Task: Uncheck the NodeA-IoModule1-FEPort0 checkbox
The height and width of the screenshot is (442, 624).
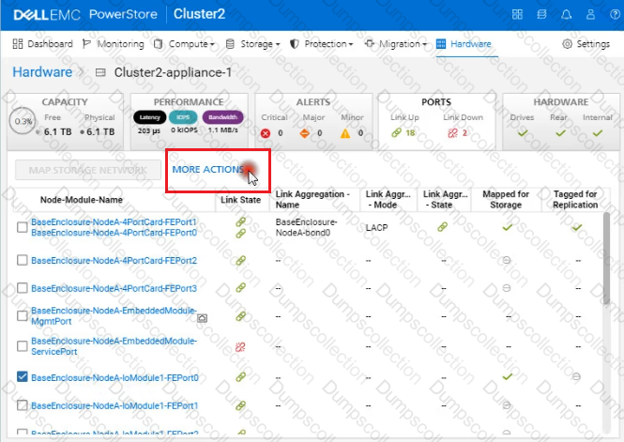Action: coord(22,377)
